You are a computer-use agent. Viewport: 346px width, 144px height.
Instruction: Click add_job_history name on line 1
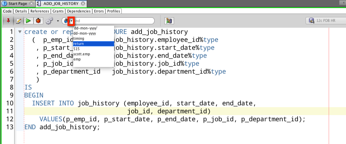159,32
